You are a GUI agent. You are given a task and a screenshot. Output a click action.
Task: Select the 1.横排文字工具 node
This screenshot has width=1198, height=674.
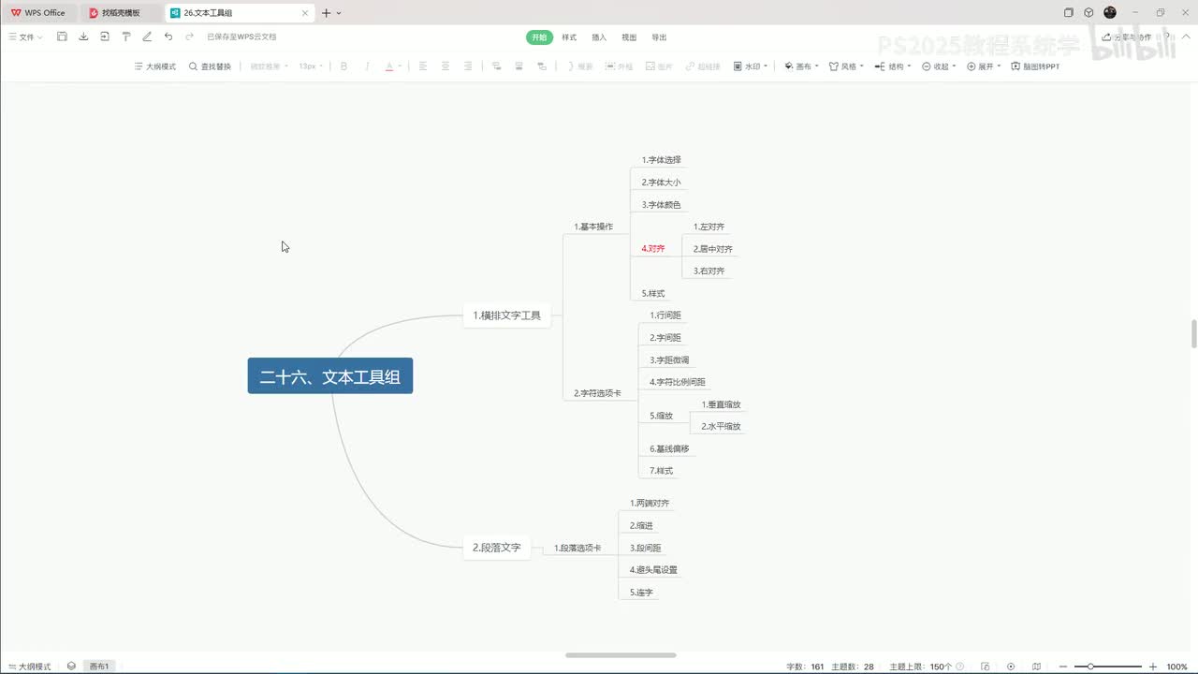pyautogui.click(x=507, y=315)
